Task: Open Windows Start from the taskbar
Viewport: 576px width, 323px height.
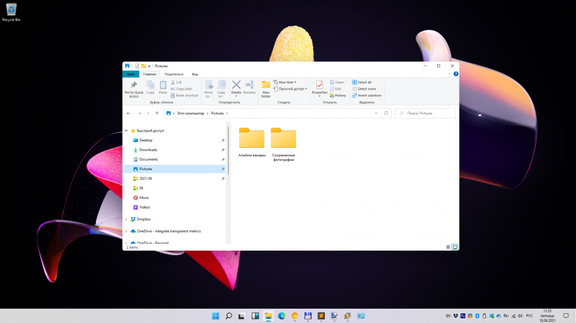Action: 215,316
